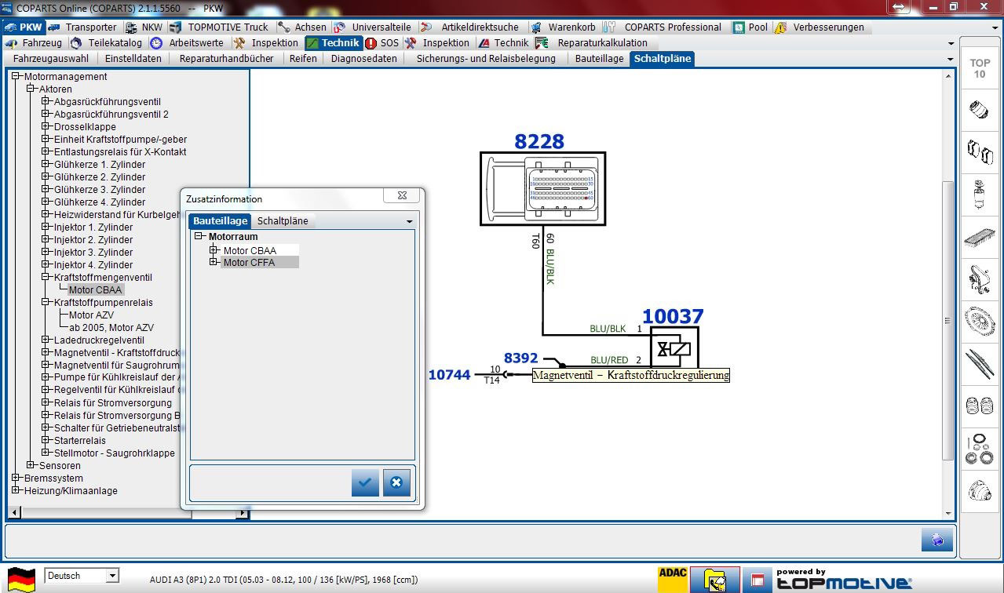
Task: Confirm Zusatzinformation dialog with checkmark button
Action: pyautogui.click(x=365, y=482)
